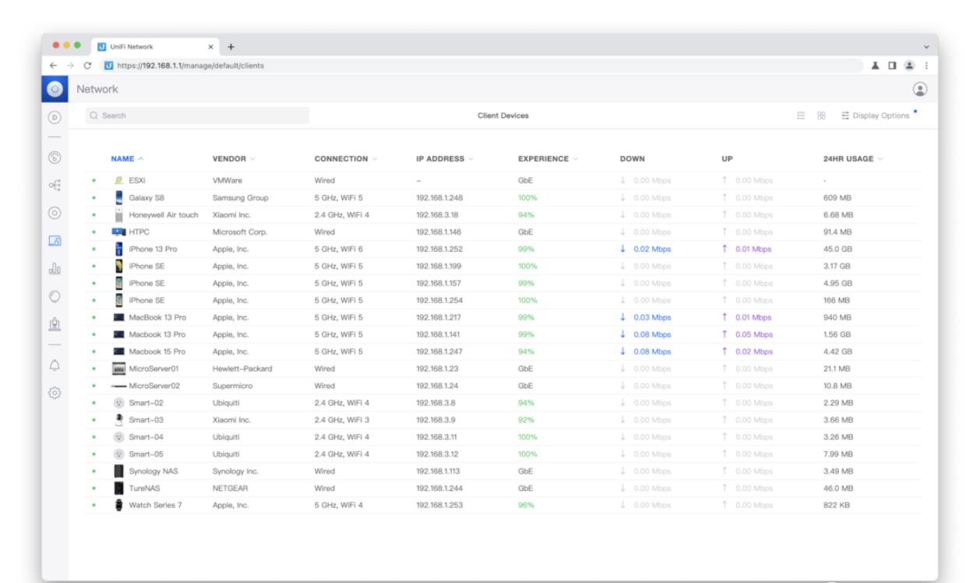Open the Topology icon in sidebar
Image resolution: width=969 pixels, height=583 pixels.
coord(55,185)
